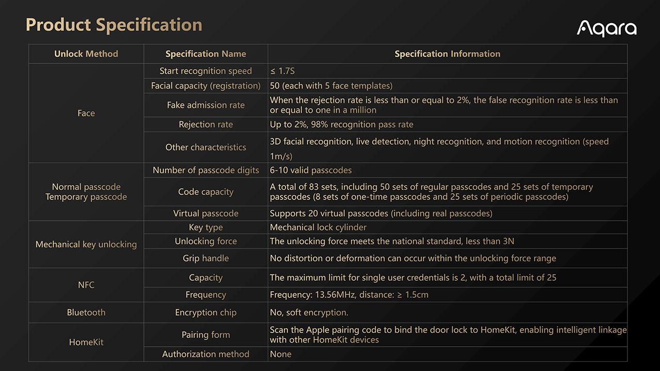This screenshot has width=660, height=371.
Task: Click the Face unlock method cell
Action: [86, 113]
